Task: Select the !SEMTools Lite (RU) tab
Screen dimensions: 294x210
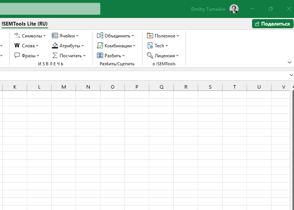Action: (x=24, y=24)
